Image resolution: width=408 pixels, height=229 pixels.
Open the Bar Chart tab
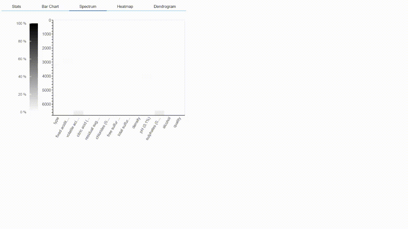pos(50,7)
